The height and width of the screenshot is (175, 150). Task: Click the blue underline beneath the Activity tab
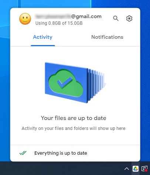(x=43, y=46)
